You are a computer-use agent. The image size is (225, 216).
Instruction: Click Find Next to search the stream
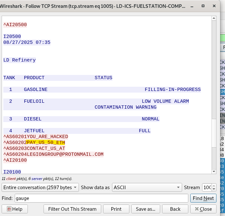pos(203,198)
